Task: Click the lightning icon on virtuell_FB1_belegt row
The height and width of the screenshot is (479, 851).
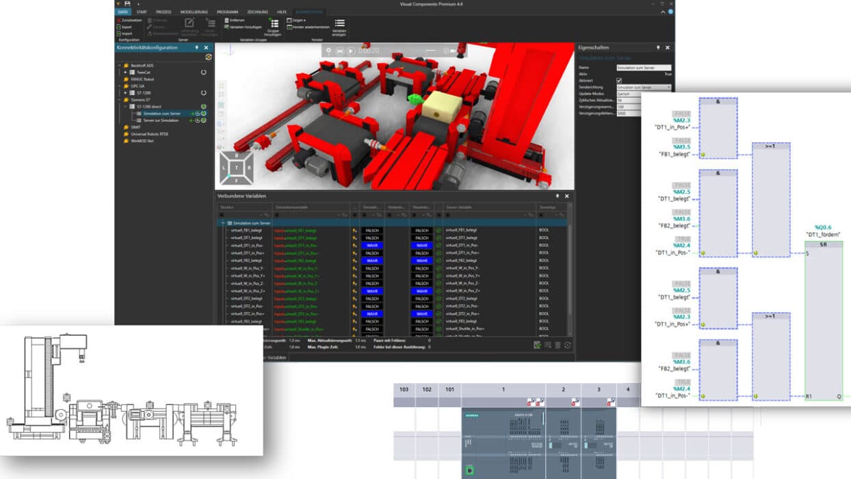Action: (354, 231)
